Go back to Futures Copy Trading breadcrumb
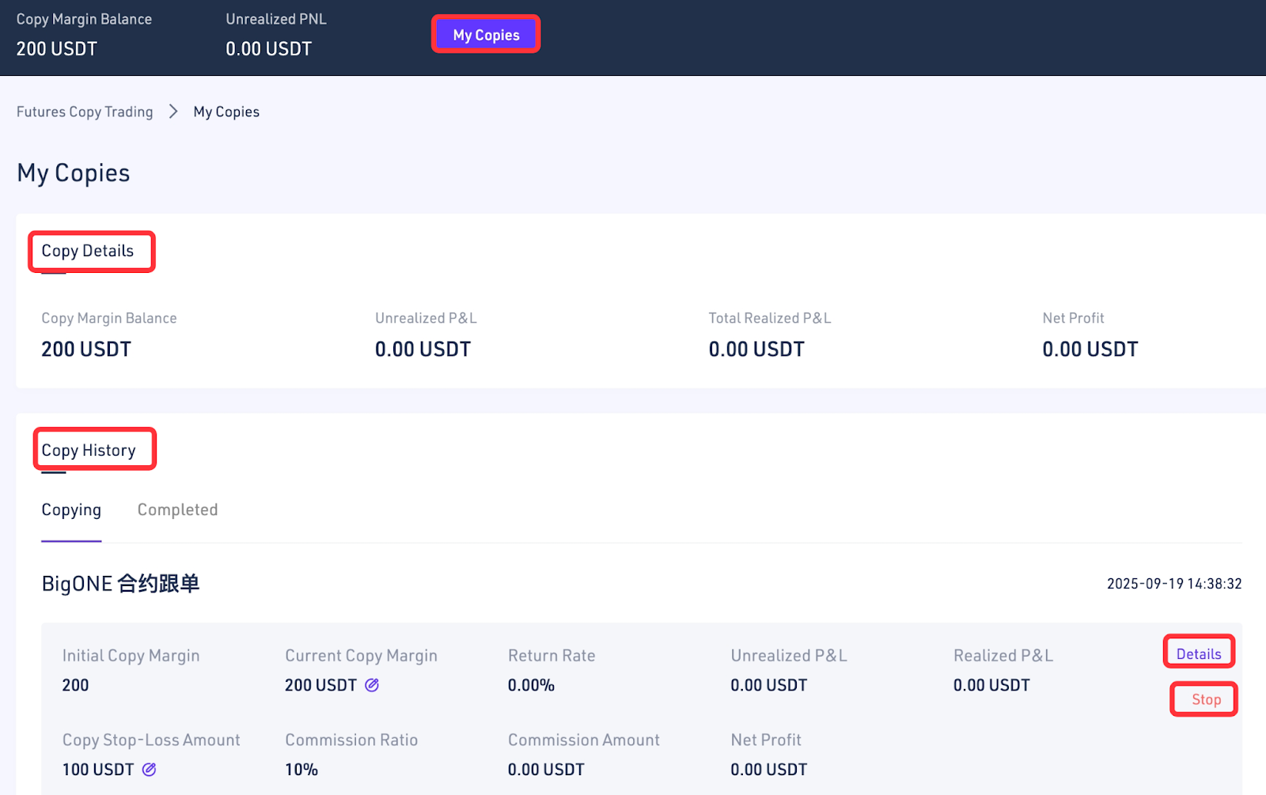The height and width of the screenshot is (795, 1266). [x=85, y=112]
